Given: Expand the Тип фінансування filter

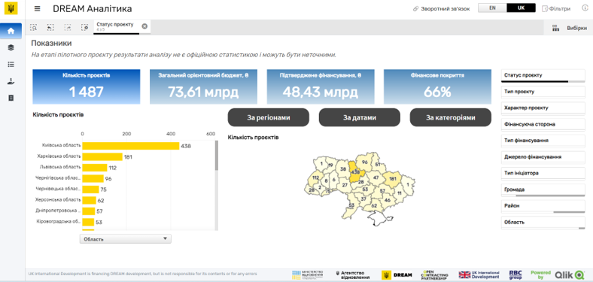Looking at the screenshot, I should (543, 141).
